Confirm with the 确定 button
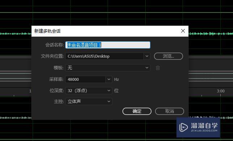The height and width of the screenshot is (141, 233). pos(137,111)
